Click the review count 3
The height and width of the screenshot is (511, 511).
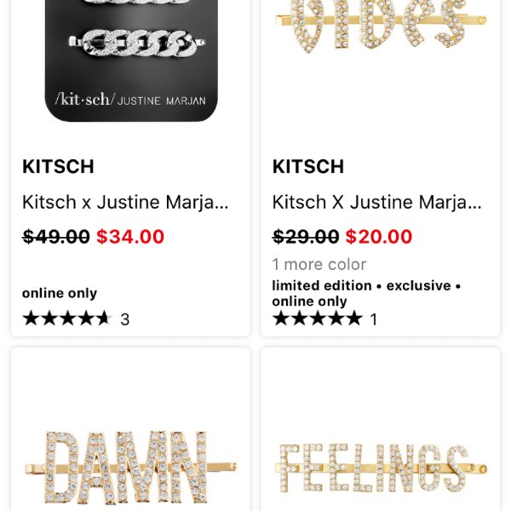[x=125, y=319]
